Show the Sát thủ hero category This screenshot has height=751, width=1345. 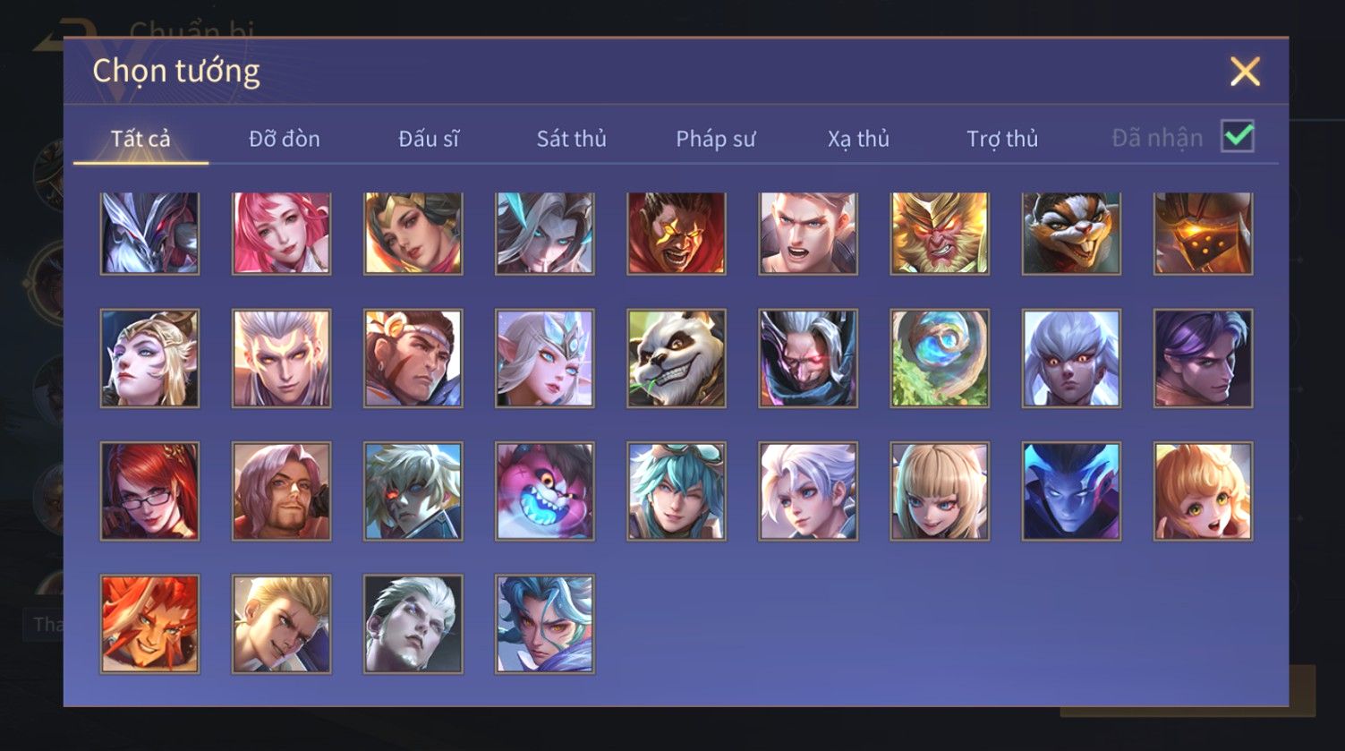pyautogui.click(x=572, y=139)
